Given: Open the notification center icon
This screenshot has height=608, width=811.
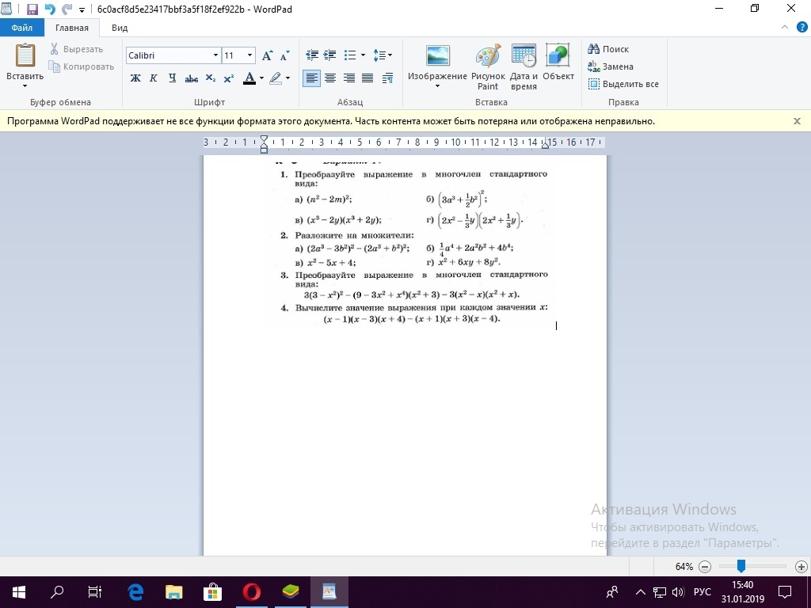Looking at the screenshot, I should point(785,592).
